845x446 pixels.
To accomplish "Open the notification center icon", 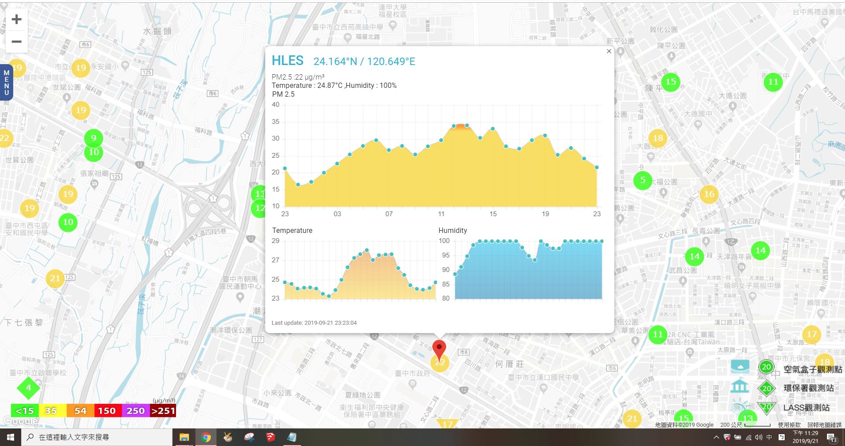I will point(831,437).
